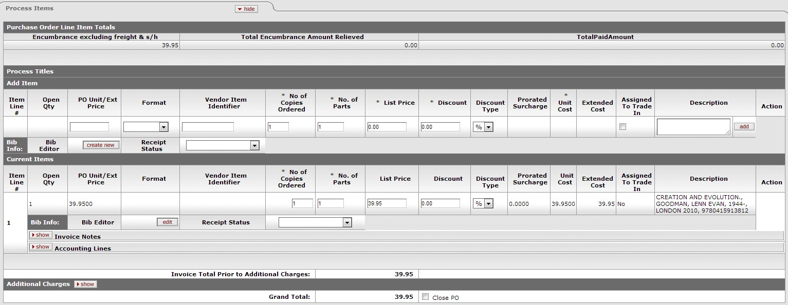Click Description text area in Add Item
This screenshot has height=305, width=788.
pyautogui.click(x=693, y=127)
